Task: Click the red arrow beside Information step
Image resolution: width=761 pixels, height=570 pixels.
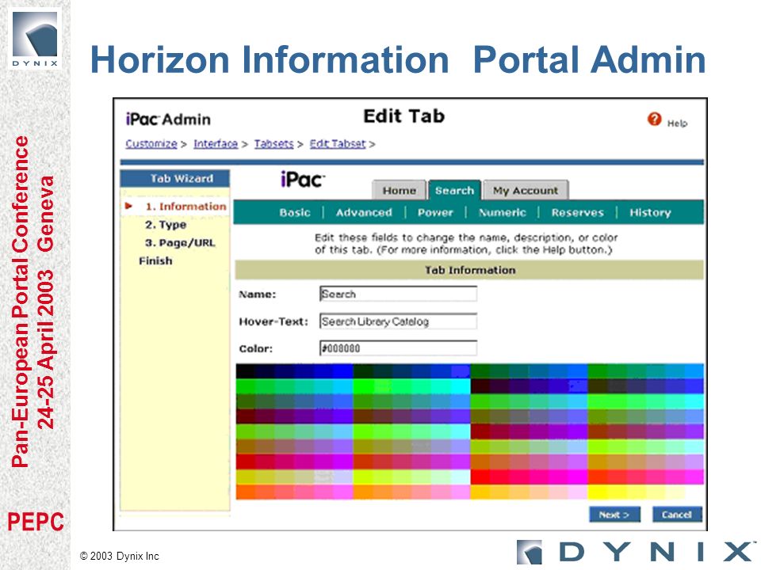Action: pos(128,206)
